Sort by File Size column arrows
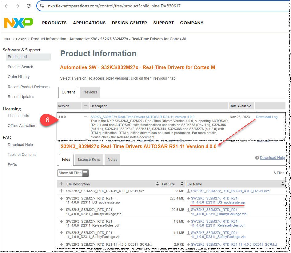Image resolution: width=291 pixels, height=253 pixels. coord(182,184)
